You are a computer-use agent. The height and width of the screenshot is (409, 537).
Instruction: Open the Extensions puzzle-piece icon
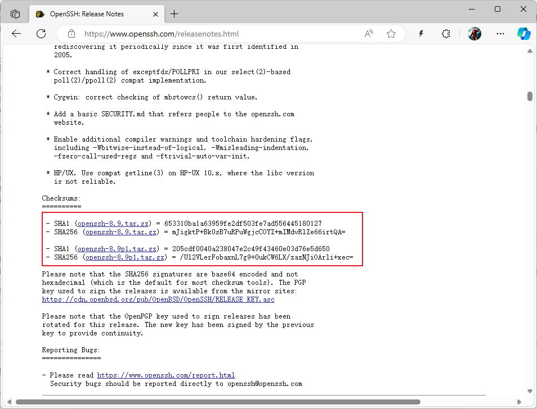446,34
